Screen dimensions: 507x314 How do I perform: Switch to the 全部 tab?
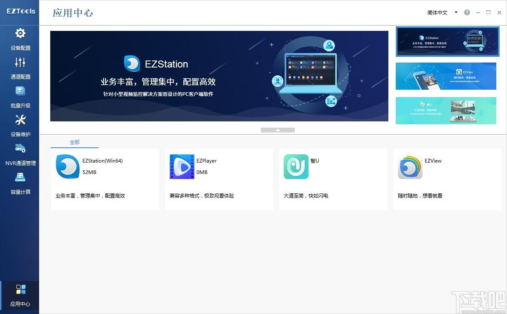pos(75,142)
